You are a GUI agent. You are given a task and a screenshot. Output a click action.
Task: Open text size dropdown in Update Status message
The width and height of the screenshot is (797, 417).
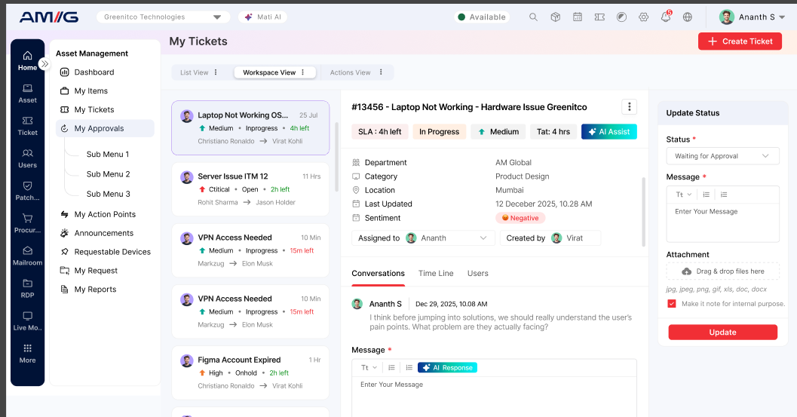click(684, 195)
